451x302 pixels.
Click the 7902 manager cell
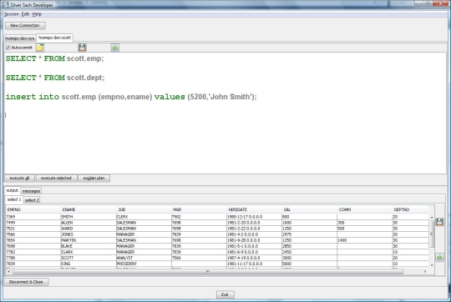coord(199,217)
